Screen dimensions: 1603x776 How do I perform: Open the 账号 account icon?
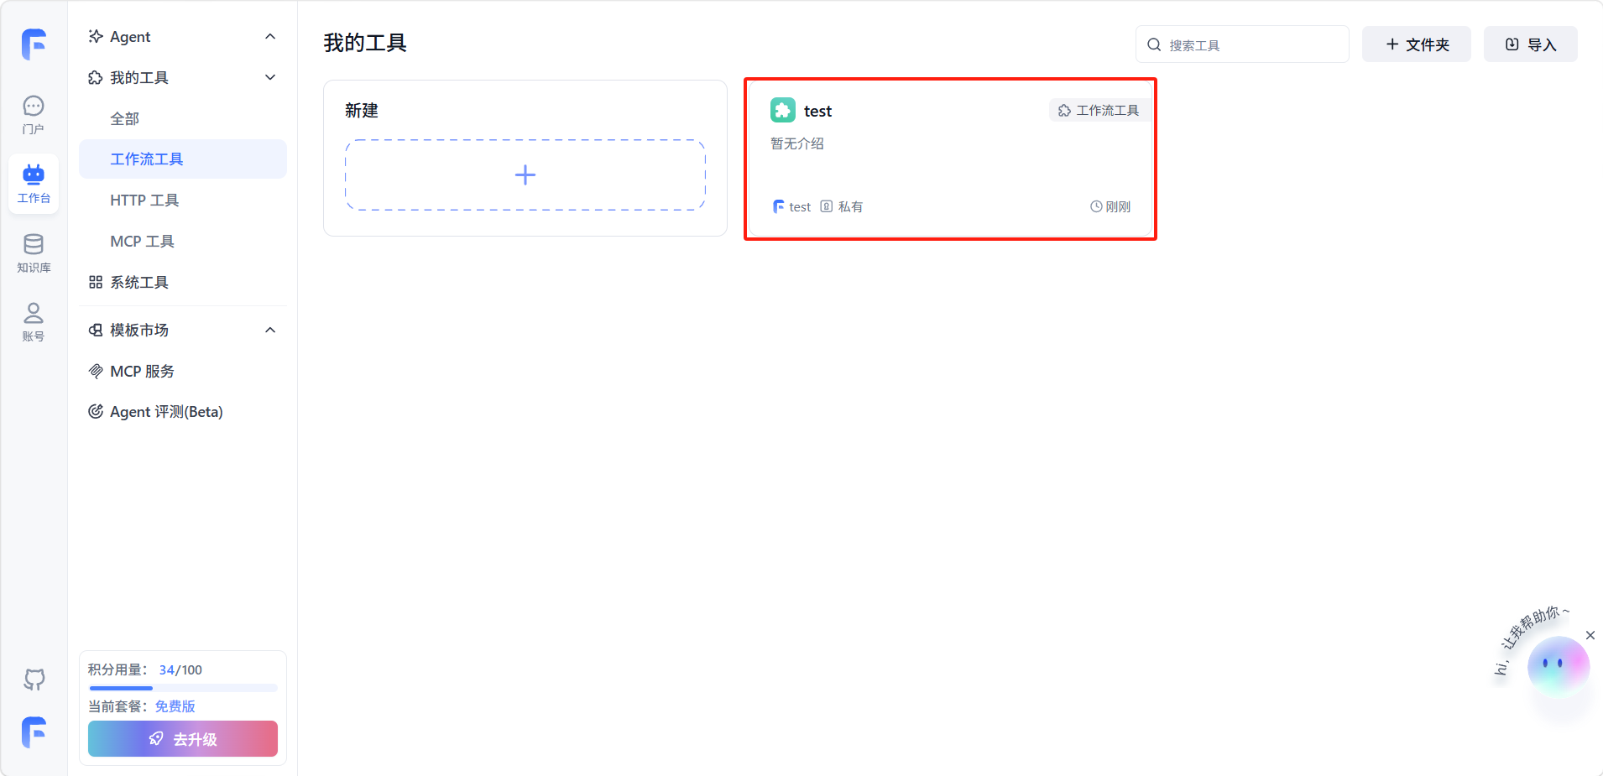click(x=34, y=321)
